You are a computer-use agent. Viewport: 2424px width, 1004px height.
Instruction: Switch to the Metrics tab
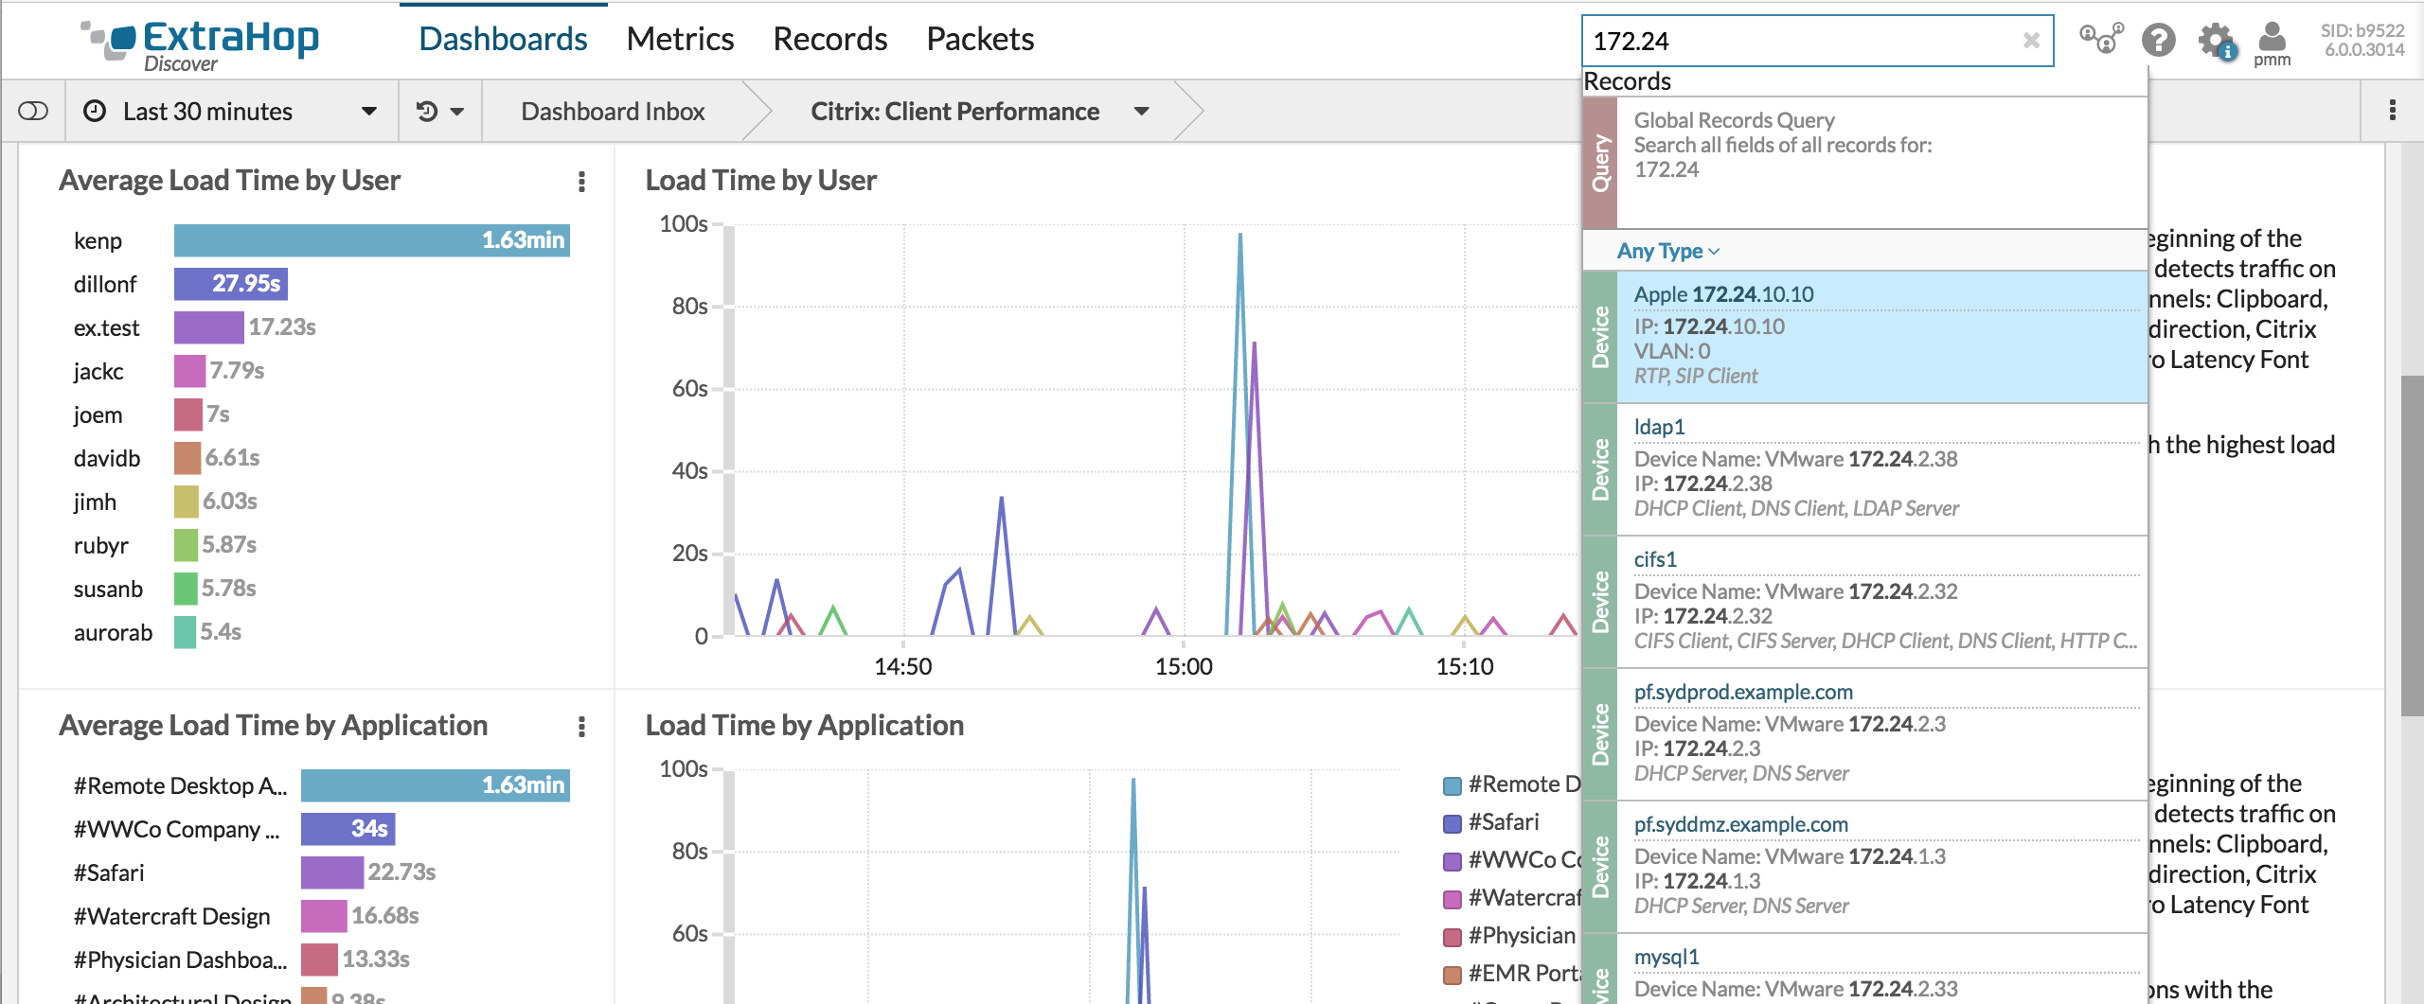[680, 39]
